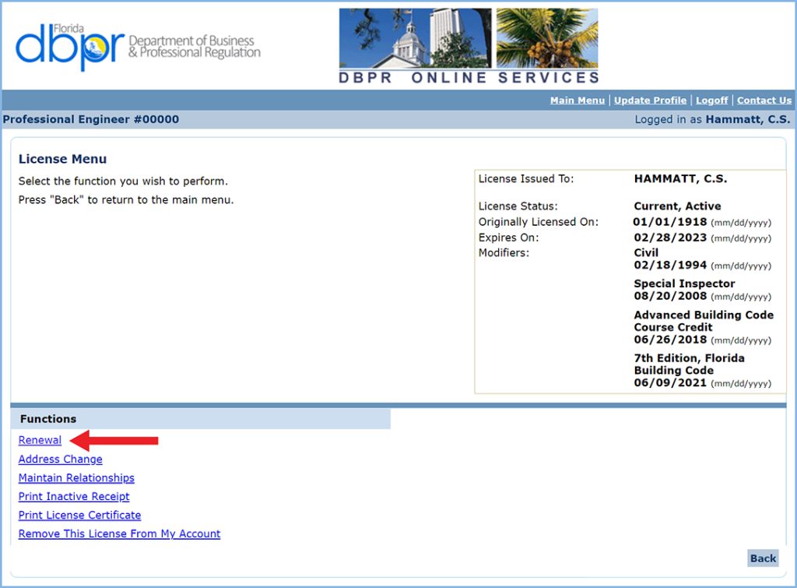
Task: Open the Contact Us page
Action: tap(764, 100)
